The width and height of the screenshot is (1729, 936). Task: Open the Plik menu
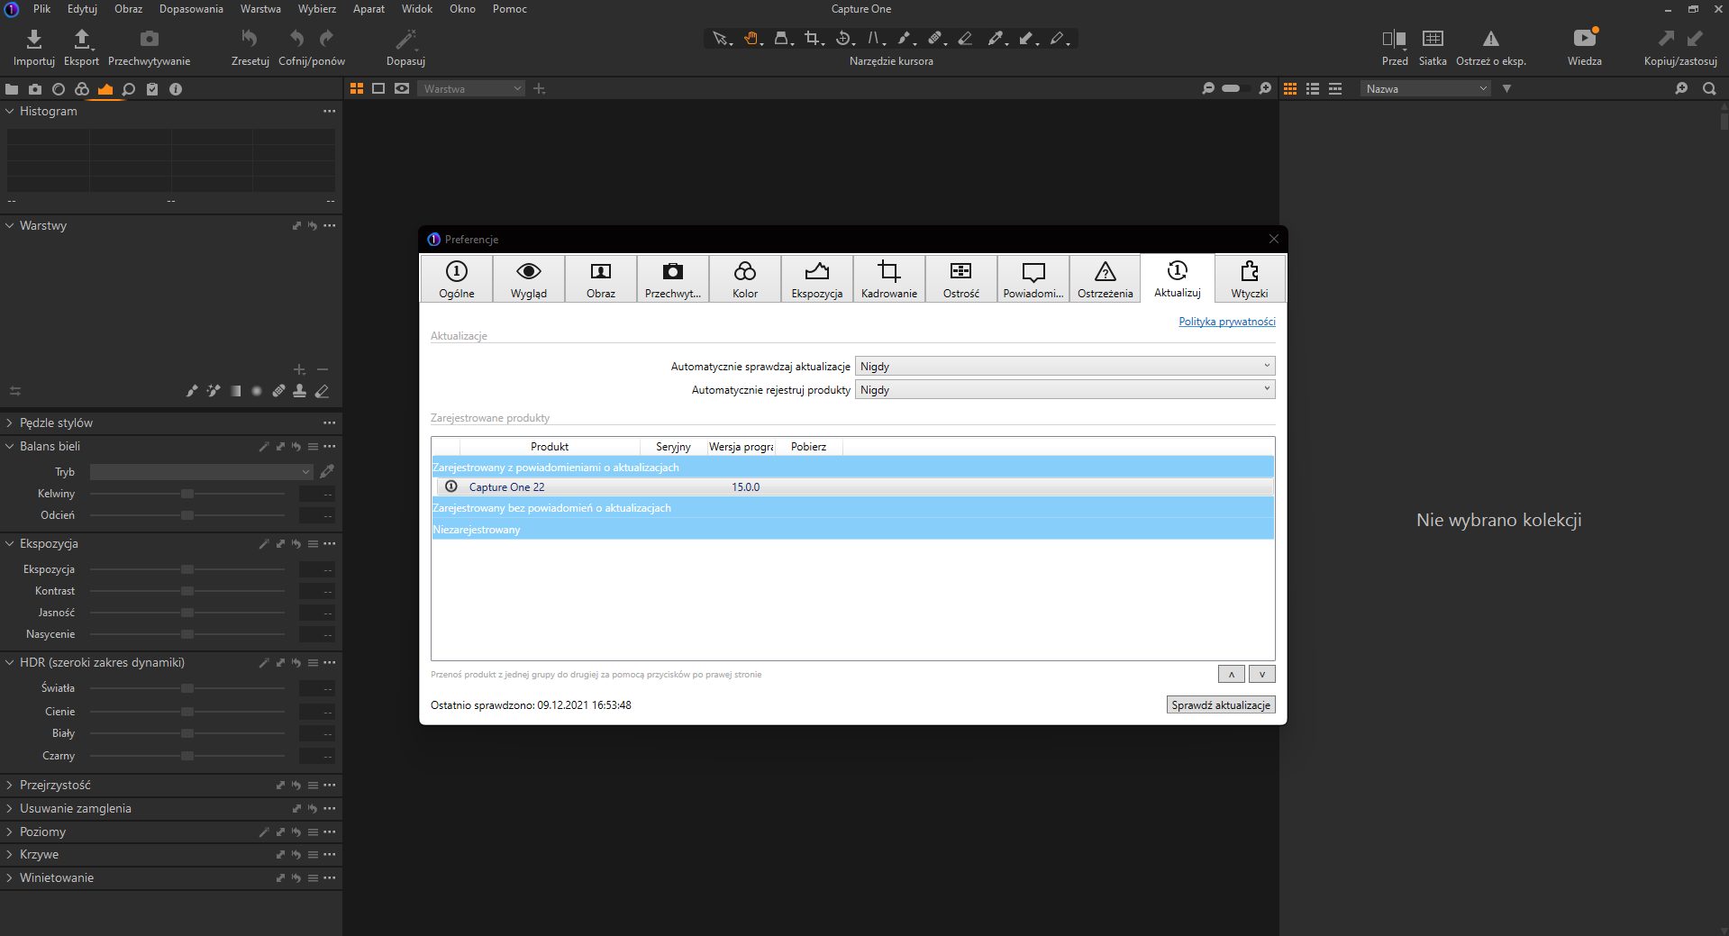coord(42,9)
